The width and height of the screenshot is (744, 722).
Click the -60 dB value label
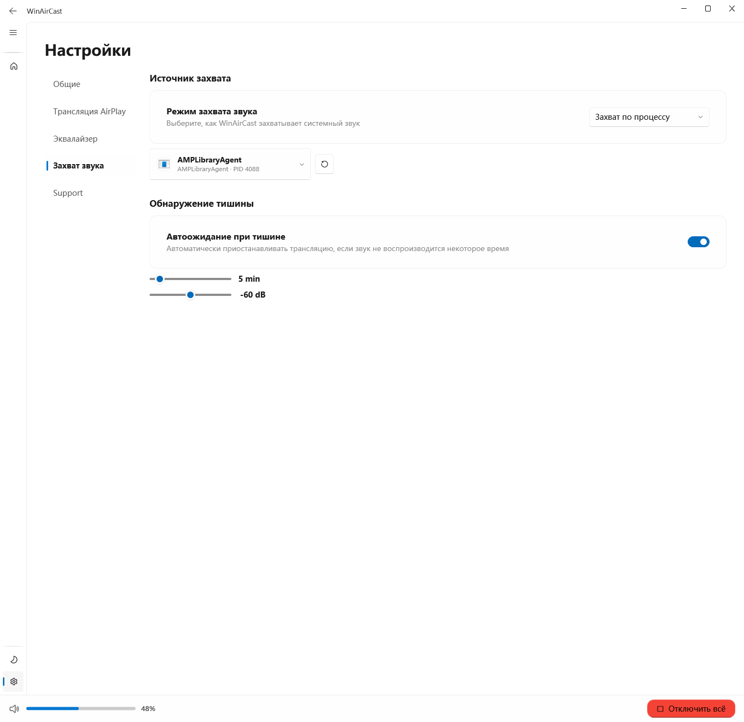click(x=253, y=295)
